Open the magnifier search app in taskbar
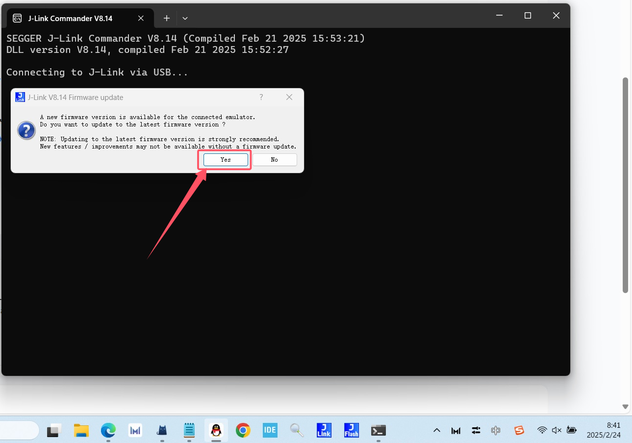Image resolution: width=632 pixels, height=443 pixels. tap(297, 430)
